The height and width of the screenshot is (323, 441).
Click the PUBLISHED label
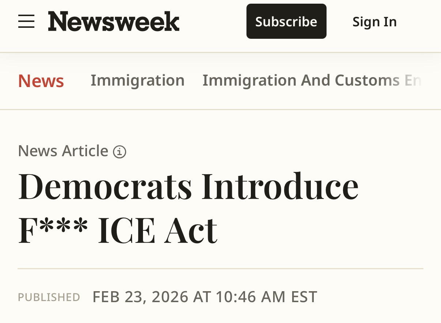(49, 297)
